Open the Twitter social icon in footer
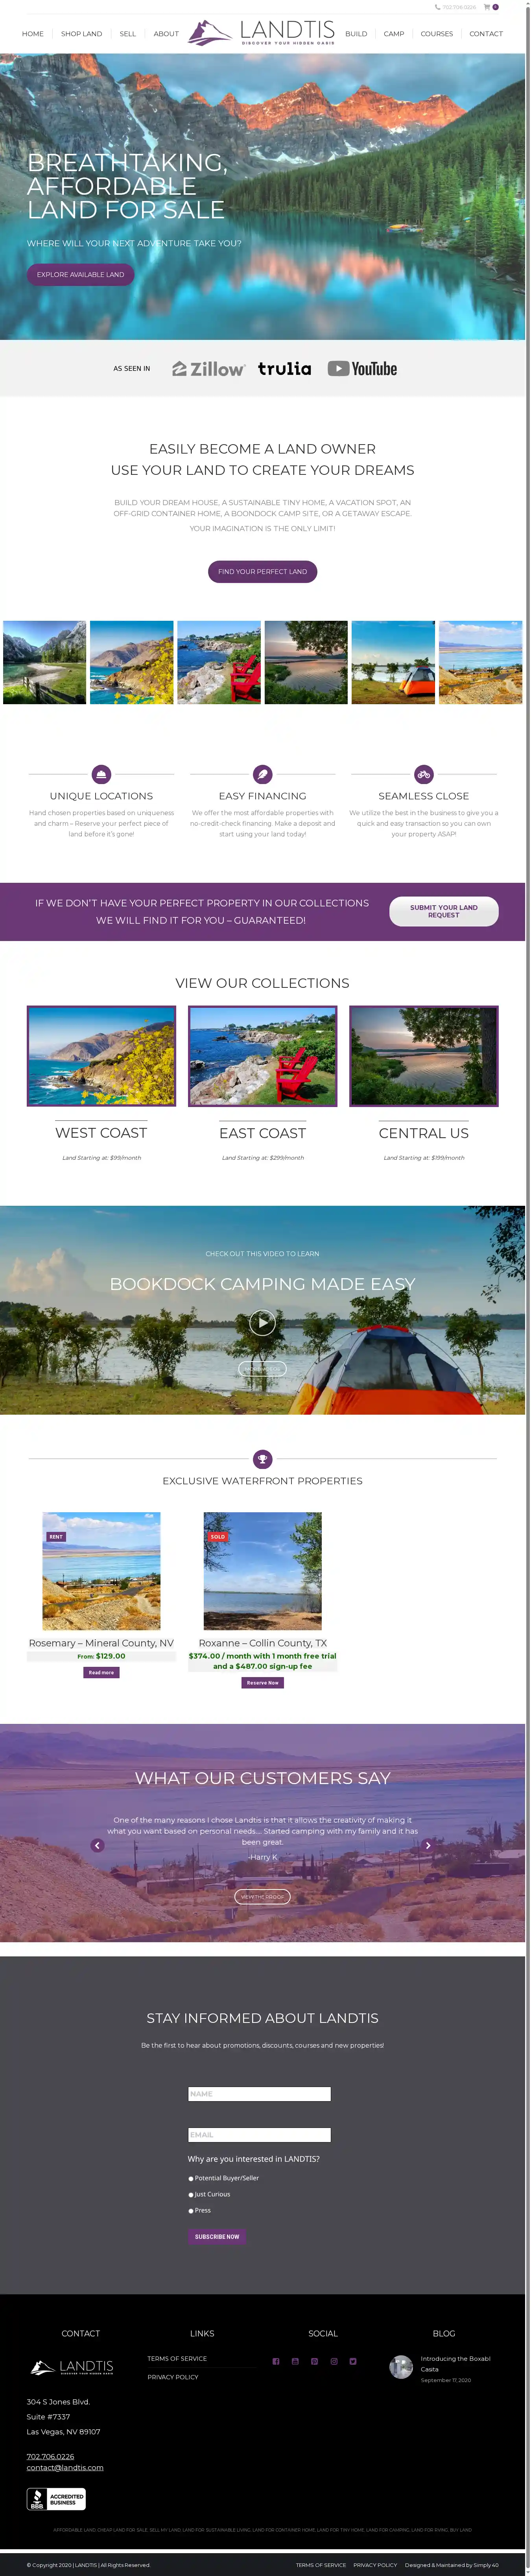Viewport: 531px width, 2576px height. (x=353, y=2360)
